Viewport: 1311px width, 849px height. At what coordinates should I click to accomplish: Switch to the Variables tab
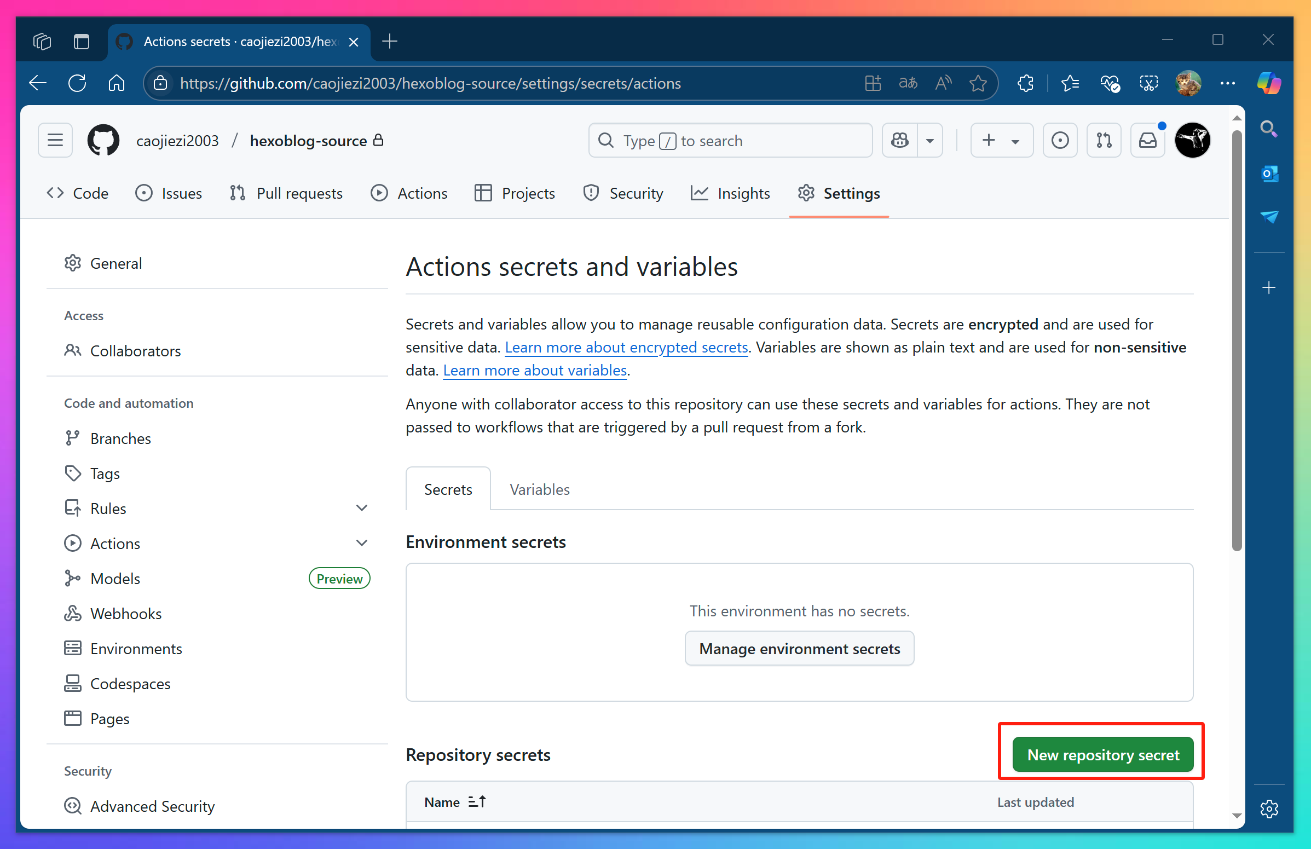tap(539, 489)
